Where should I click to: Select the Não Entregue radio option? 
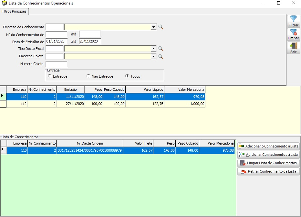coord(88,76)
